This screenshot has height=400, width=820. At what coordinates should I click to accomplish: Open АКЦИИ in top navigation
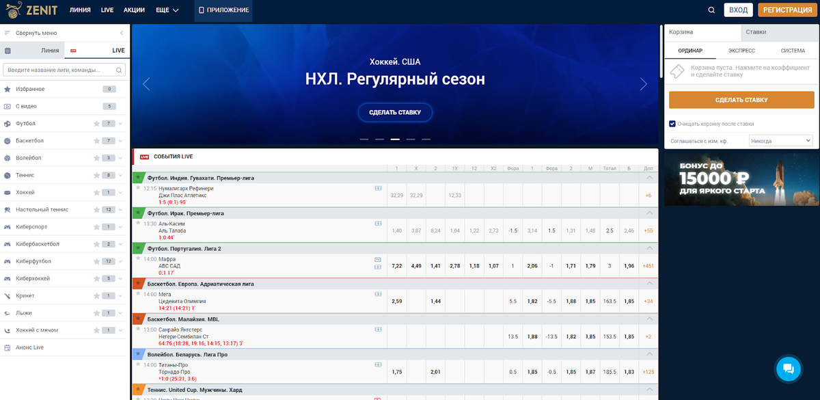[x=135, y=10]
